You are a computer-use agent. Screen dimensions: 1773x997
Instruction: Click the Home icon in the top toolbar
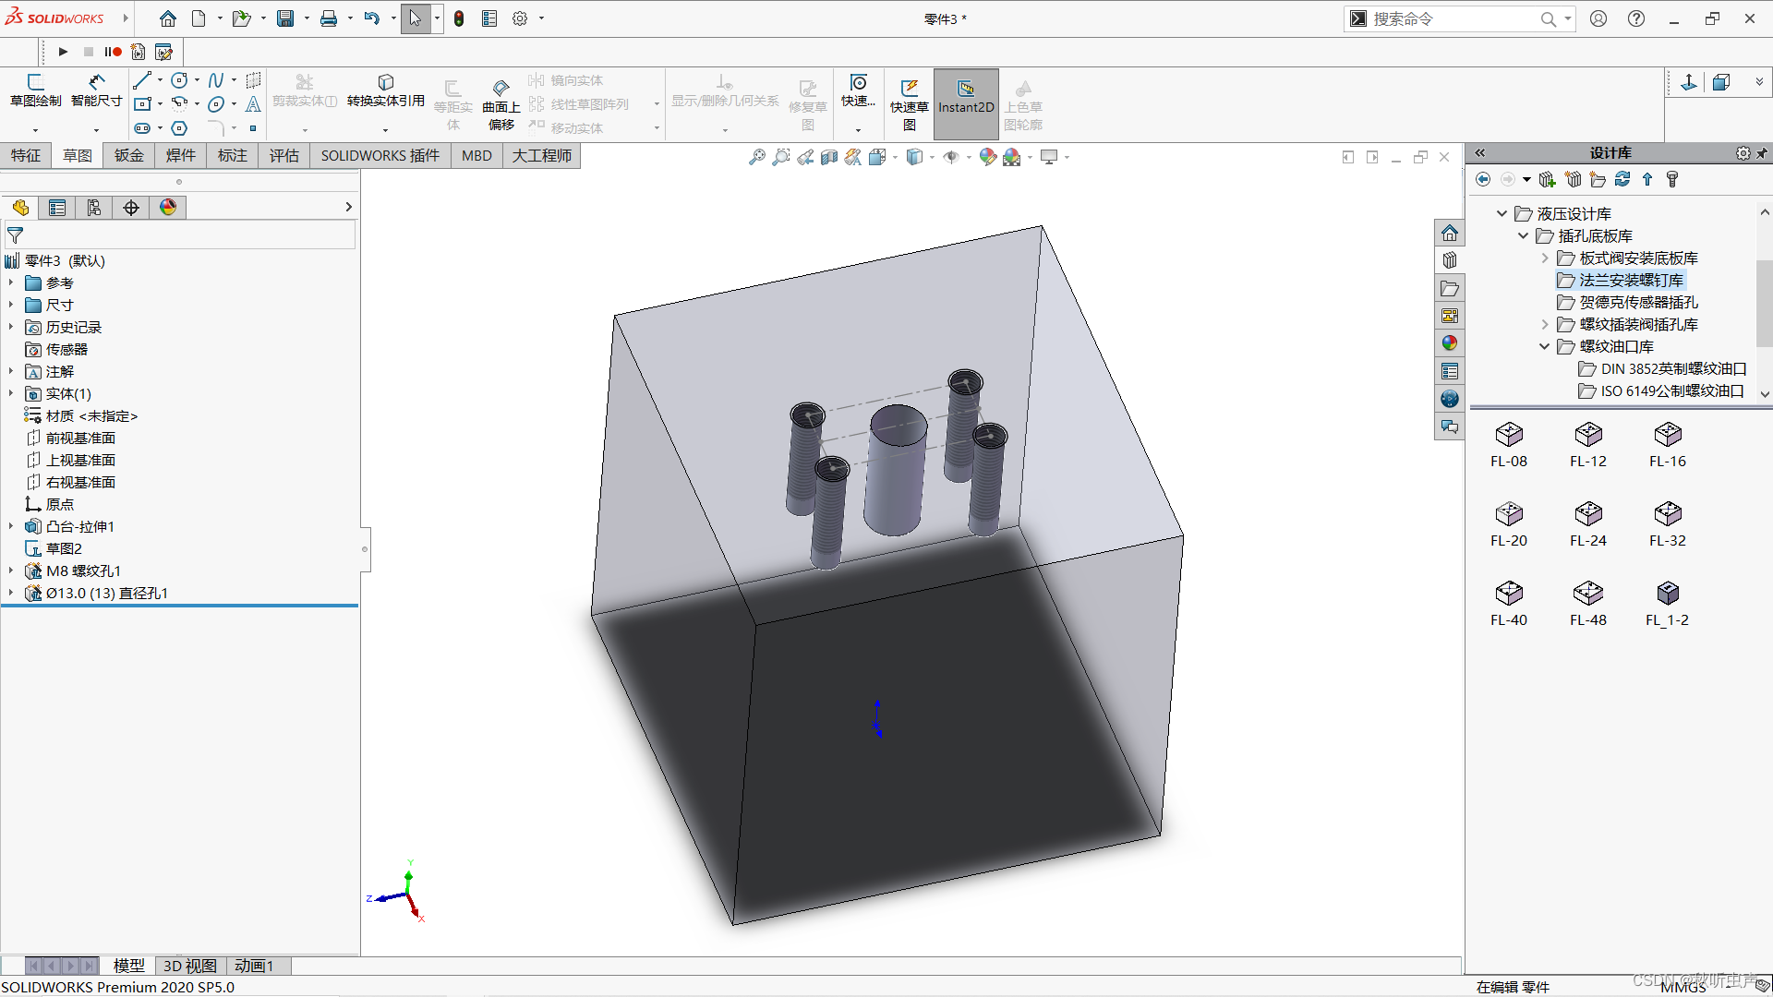167,18
